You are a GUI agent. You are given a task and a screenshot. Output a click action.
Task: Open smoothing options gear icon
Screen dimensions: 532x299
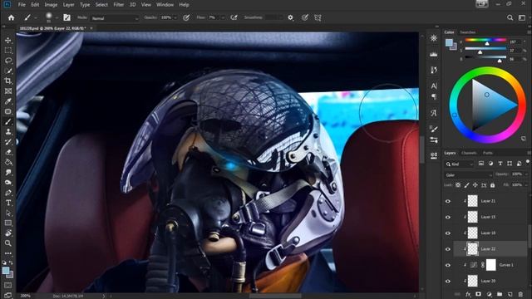tap(290, 17)
